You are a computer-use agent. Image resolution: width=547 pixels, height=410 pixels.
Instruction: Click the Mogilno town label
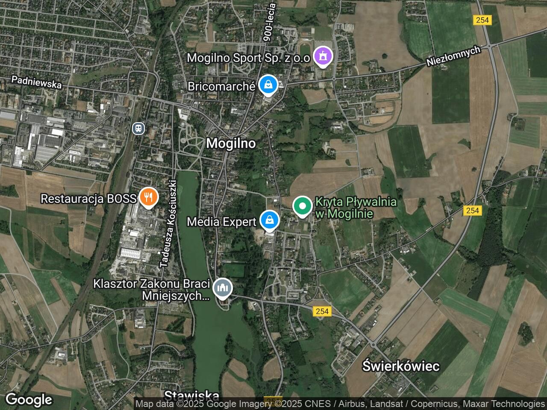coord(231,143)
